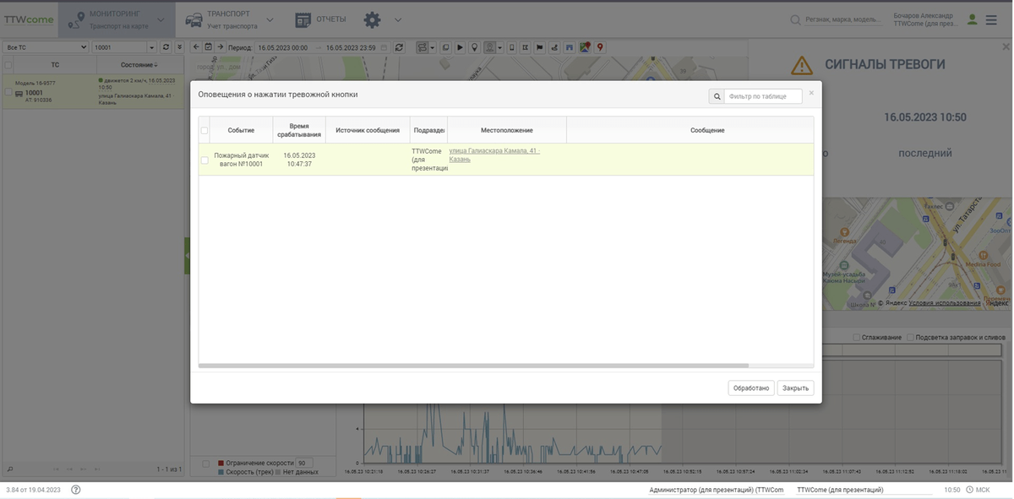Screen dimensions: 1014x499
Task: Click the Закрыть button
Action: coord(796,388)
